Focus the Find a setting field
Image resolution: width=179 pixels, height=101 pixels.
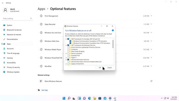[x=17, y=19]
